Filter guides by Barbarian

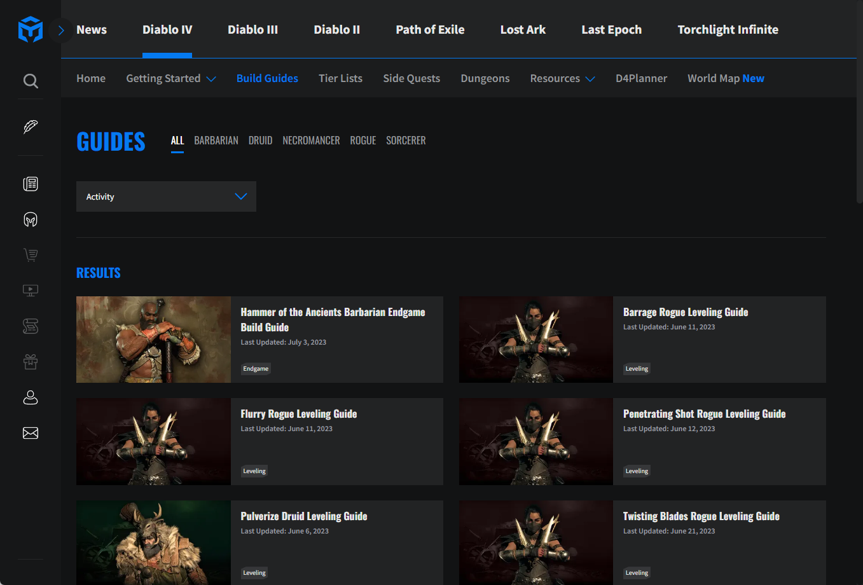click(216, 141)
